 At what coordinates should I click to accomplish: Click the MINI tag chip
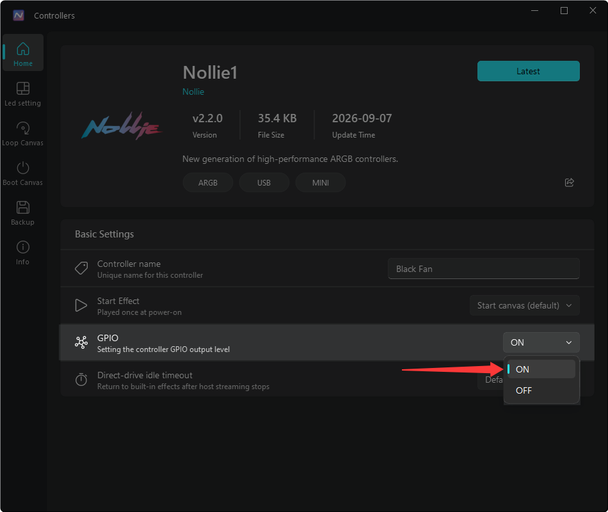coord(320,182)
